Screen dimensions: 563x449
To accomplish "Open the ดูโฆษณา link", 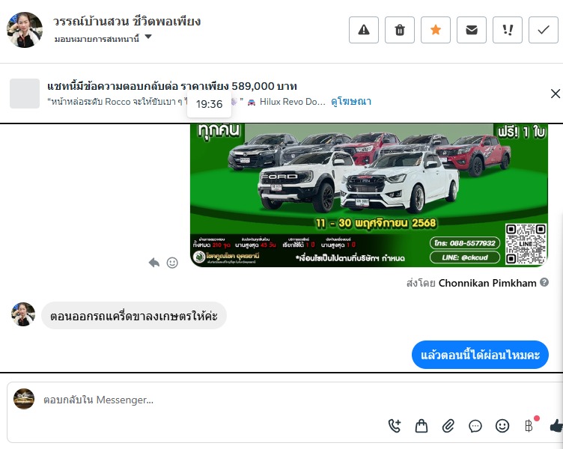I will [x=351, y=102].
